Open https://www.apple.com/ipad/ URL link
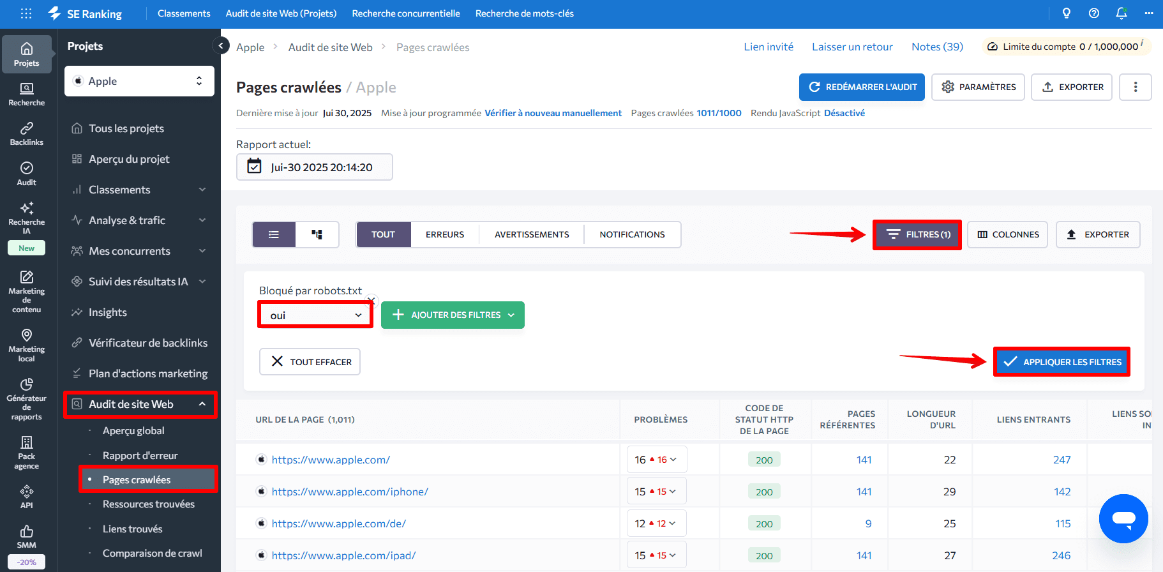Viewport: 1163px width, 572px height. point(343,555)
